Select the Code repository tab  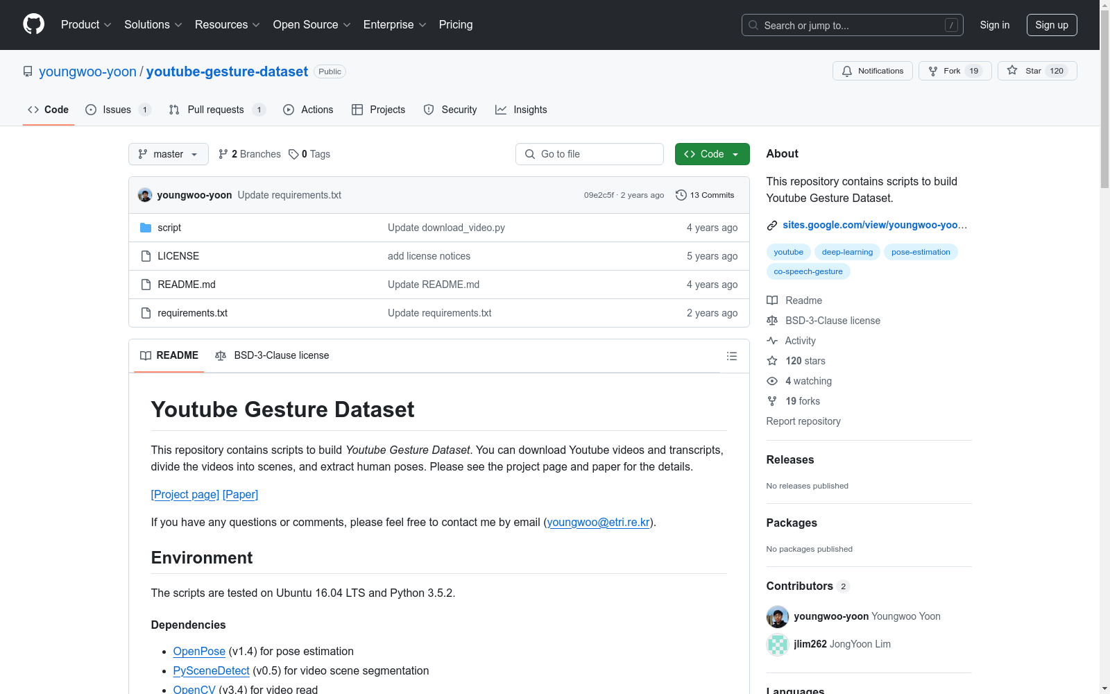(48, 110)
